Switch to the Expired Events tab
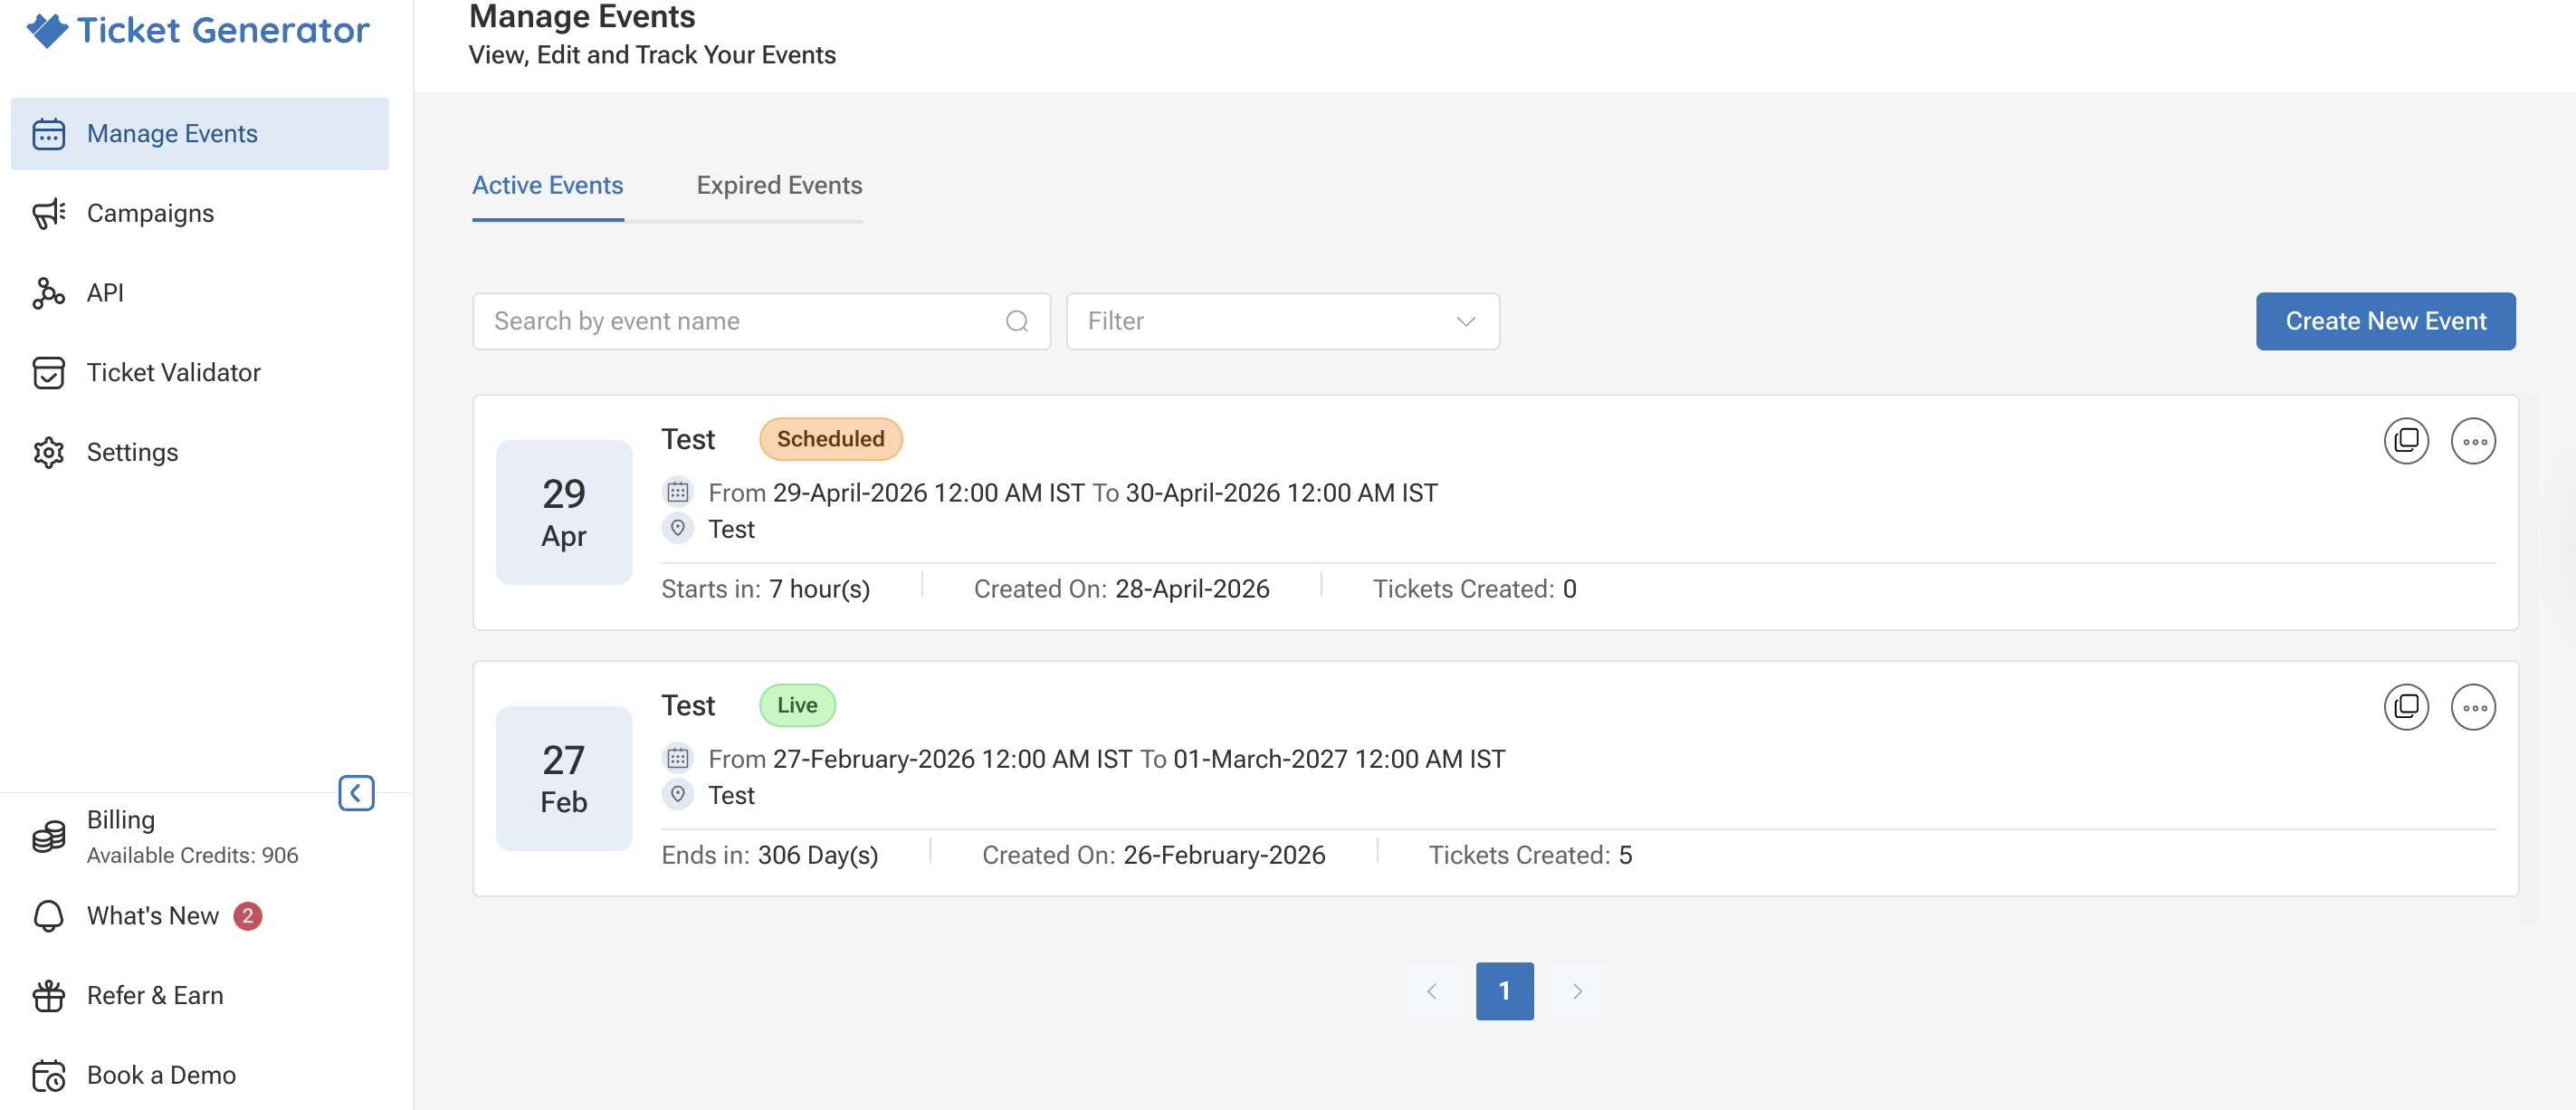The image size is (2576, 1110). pyautogui.click(x=779, y=186)
